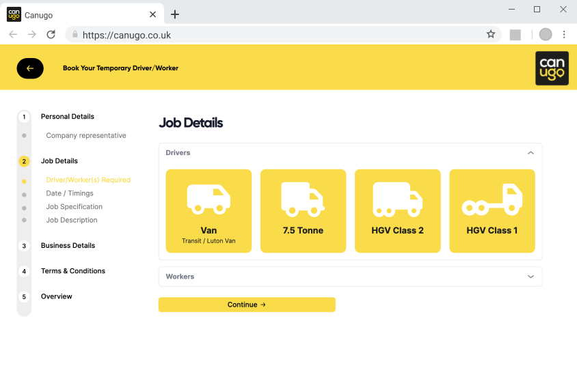Click the address bar URL field
This screenshot has width=577, height=392.
(273, 34)
